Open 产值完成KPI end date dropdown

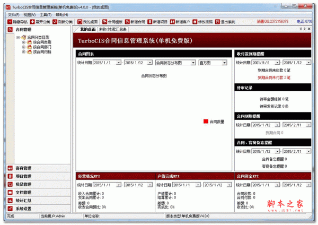(x=229, y=185)
